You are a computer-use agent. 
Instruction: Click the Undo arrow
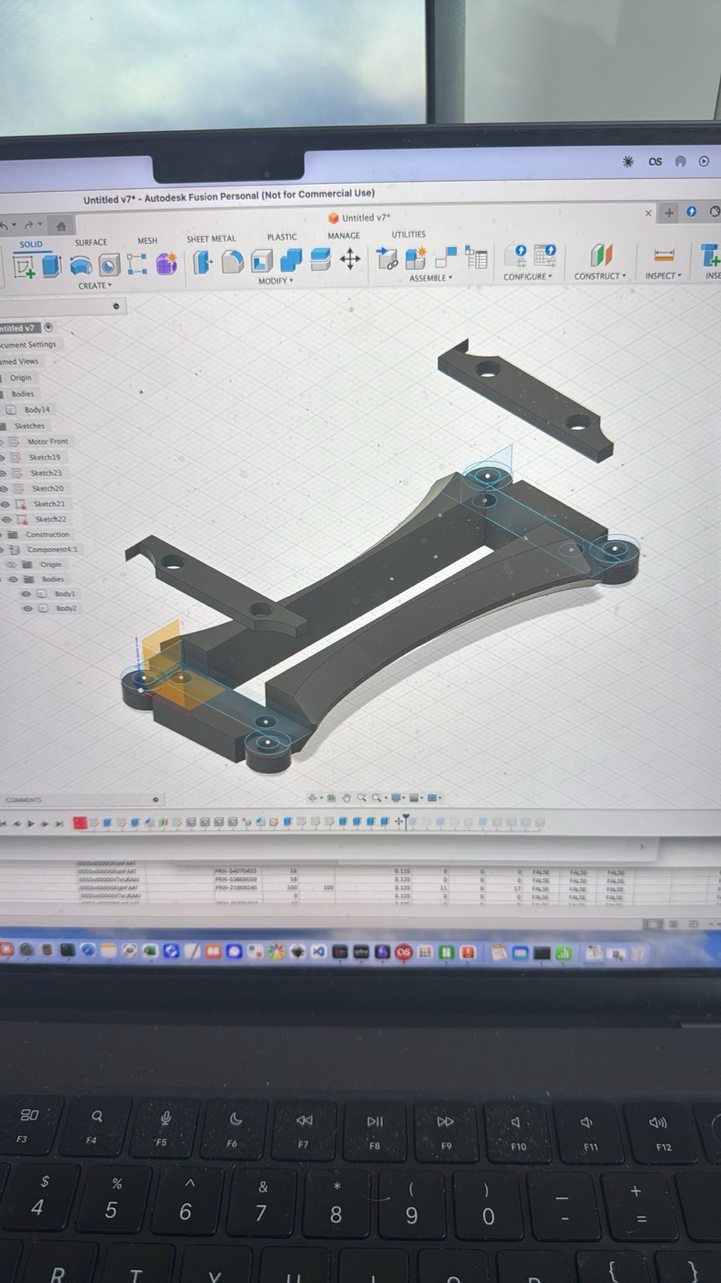(4, 226)
